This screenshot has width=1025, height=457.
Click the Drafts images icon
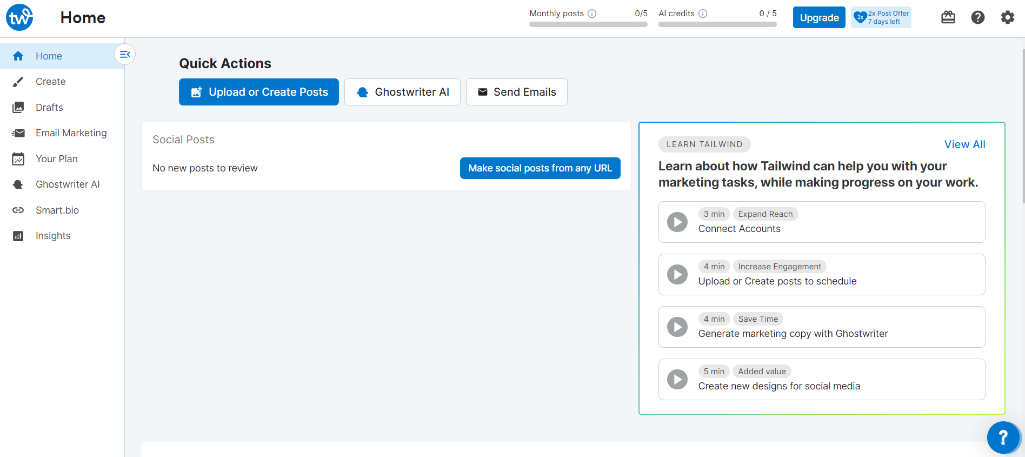pyautogui.click(x=18, y=107)
